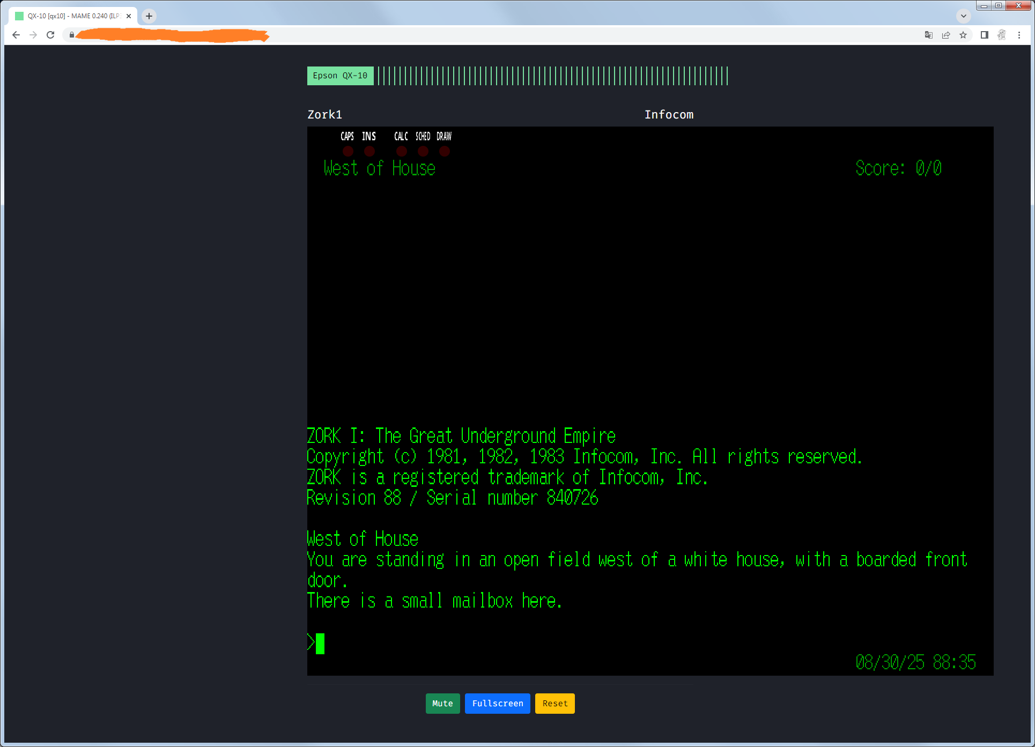
Task: Open Chrome three-dot menu
Action: 1019,35
